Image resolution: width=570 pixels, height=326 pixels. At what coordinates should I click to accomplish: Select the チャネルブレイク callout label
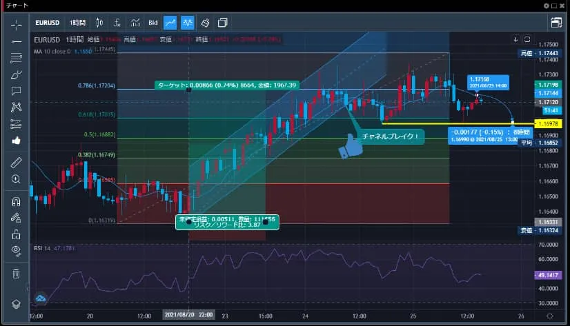click(x=390, y=136)
